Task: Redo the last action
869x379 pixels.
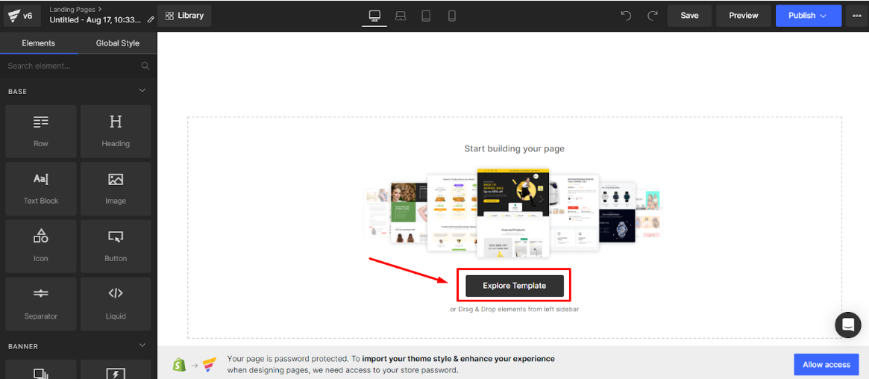Action: click(653, 16)
